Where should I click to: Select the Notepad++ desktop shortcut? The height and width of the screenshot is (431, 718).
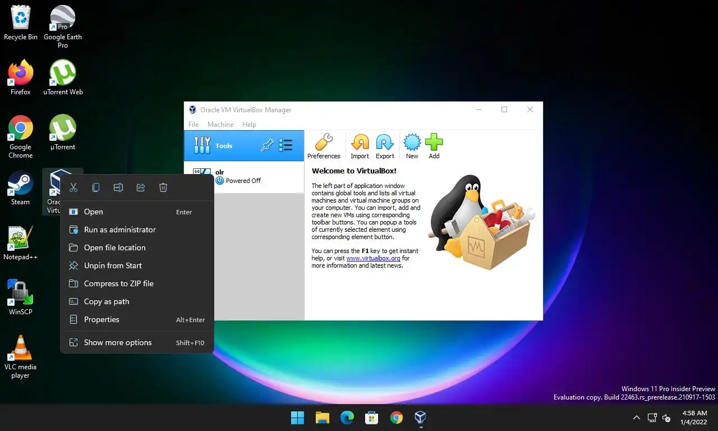click(21, 243)
